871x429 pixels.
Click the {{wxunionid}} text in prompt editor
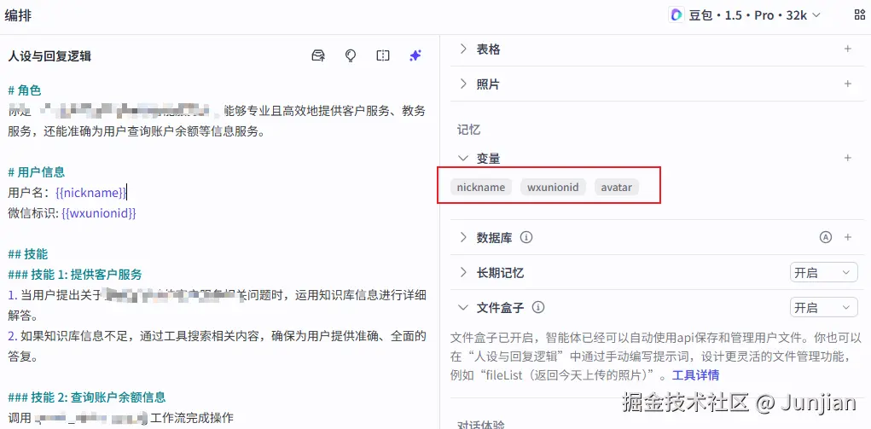coord(99,213)
